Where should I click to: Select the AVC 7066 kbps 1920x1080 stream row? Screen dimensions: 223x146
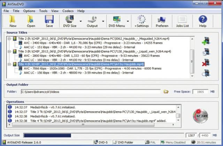[x=93, y=68]
